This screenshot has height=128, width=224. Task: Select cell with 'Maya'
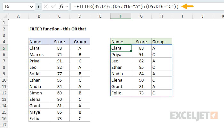point(39,112)
